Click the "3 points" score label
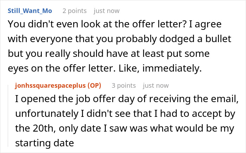Screen dimensions: 246x153 click(x=124, y=85)
